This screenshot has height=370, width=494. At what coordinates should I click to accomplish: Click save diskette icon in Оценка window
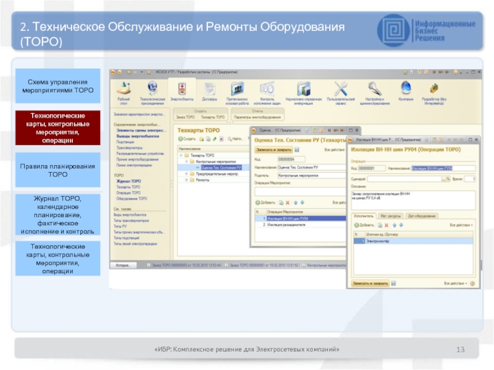coord(297,150)
